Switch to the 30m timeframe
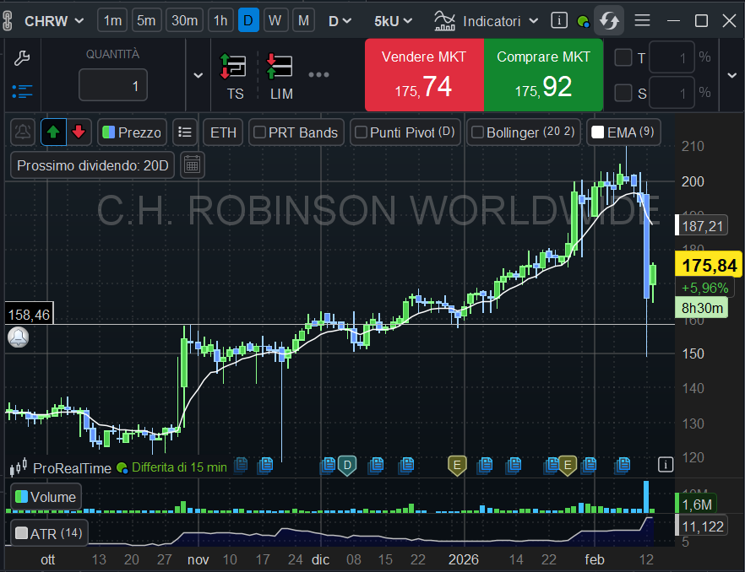This screenshot has width=745, height=572. pos(183,20)
